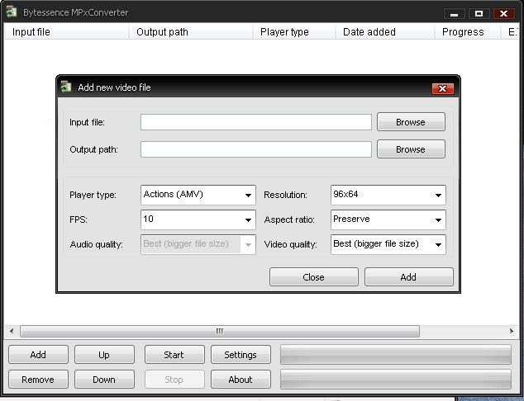Image resolution: width=524 pixels, height=401 pixels.
Task: Sort by the Output path column header
Action: 191,31
